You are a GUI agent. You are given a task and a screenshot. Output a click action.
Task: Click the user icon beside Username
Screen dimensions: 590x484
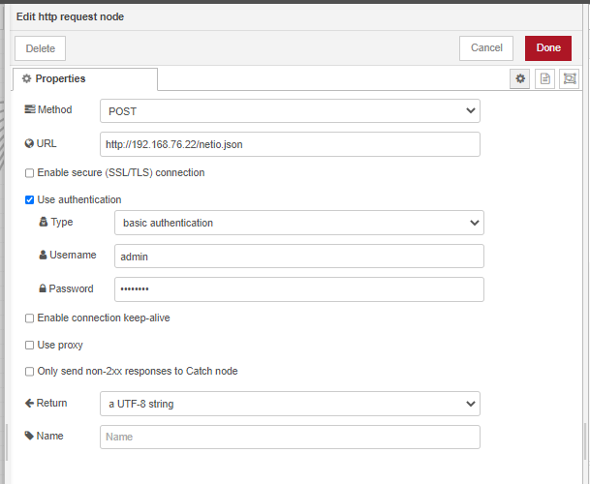[x=43, y=255]
